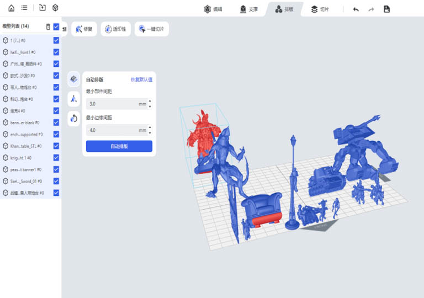Click the blue 自动排版 button
This screenshot has height=298, width=424.
pyautogui.click(x=119, y=146)
